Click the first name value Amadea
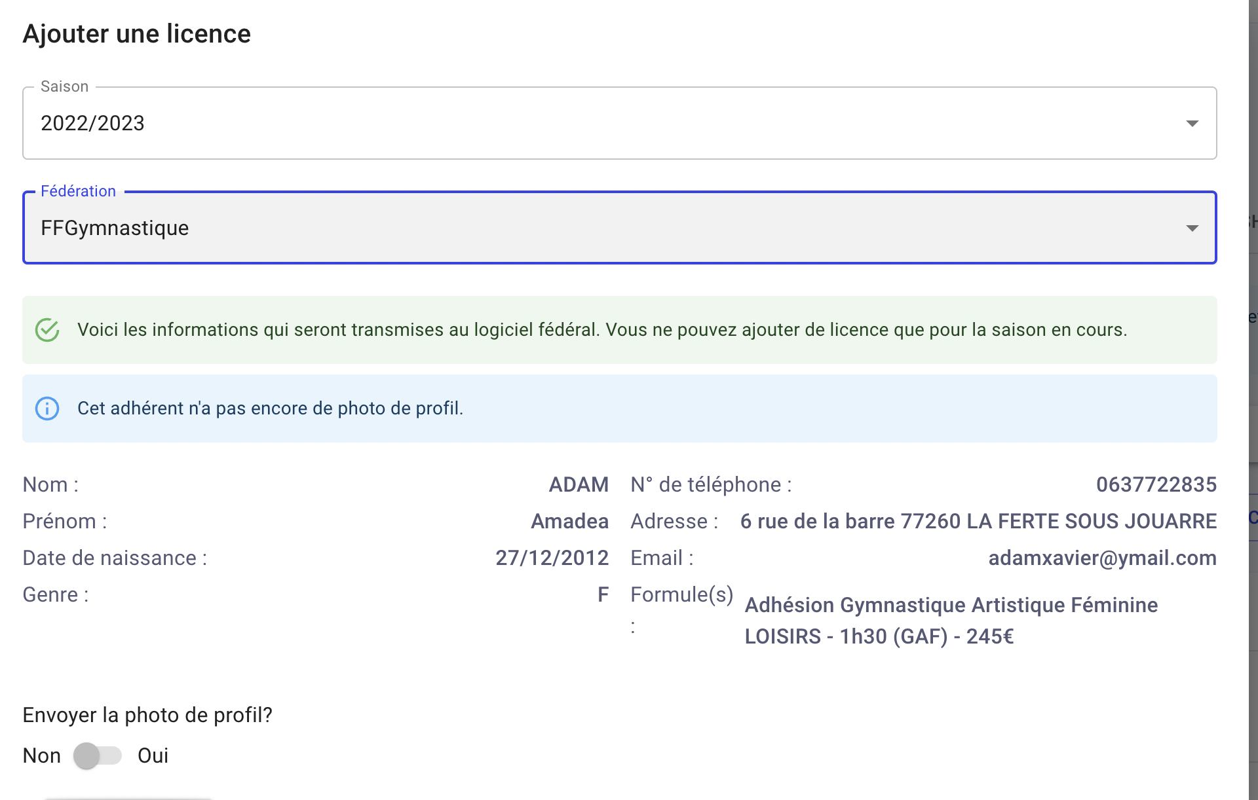1258x800 pixels. point(569,521)
